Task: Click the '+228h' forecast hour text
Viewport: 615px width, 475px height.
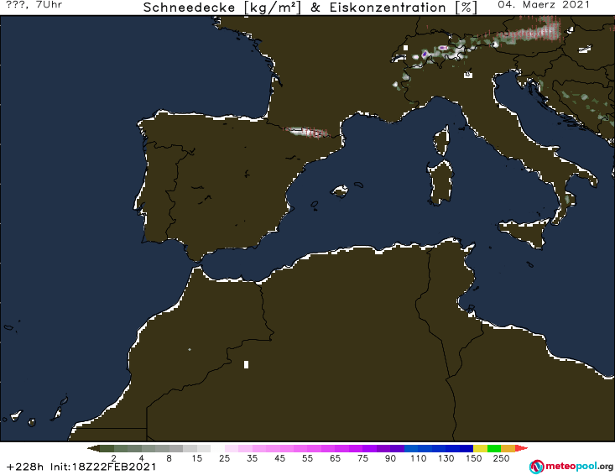Action: [25, 467]
